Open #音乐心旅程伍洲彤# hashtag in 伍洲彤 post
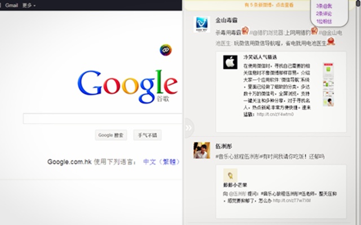This screenshot has height=225, width=361. (x=238, y=156)
